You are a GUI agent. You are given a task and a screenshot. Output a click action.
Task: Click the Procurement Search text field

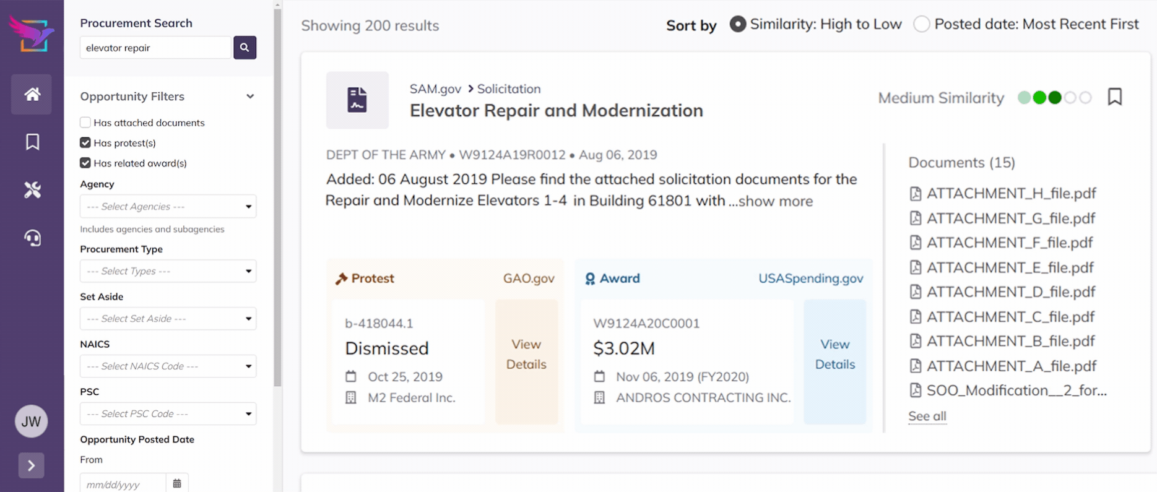pos(155,48)
